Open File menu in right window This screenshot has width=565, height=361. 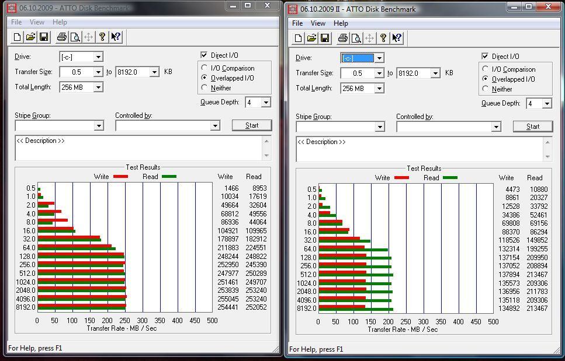[297, 23]
